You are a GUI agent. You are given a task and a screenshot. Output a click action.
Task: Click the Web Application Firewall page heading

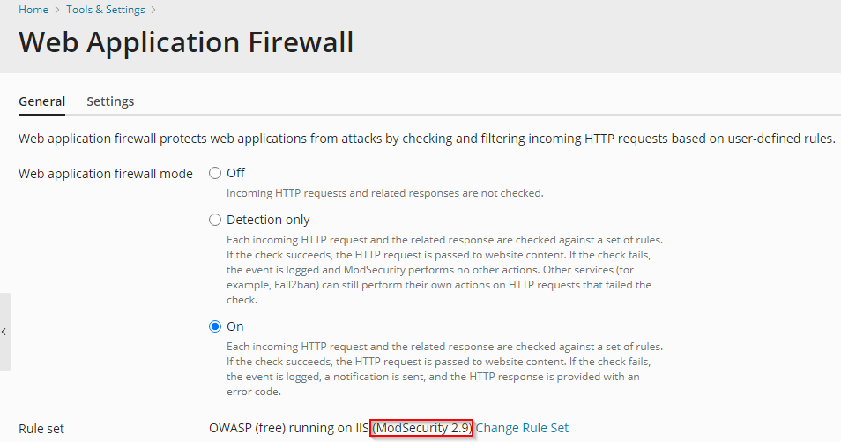tap(186, 42)
